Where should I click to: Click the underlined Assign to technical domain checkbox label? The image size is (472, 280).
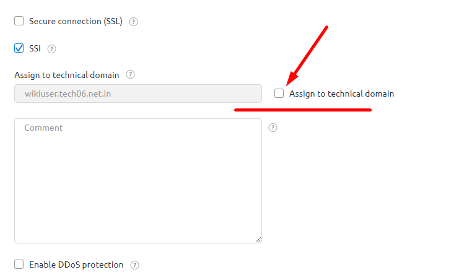pos(342,94)
